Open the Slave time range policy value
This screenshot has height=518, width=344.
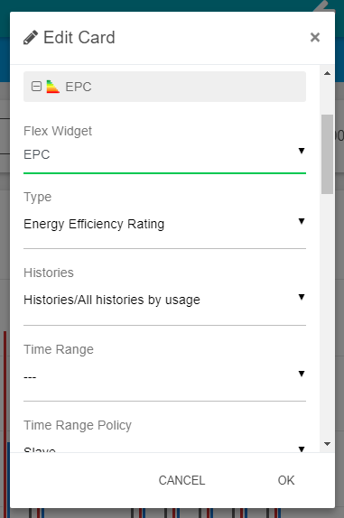click(164, 449)
